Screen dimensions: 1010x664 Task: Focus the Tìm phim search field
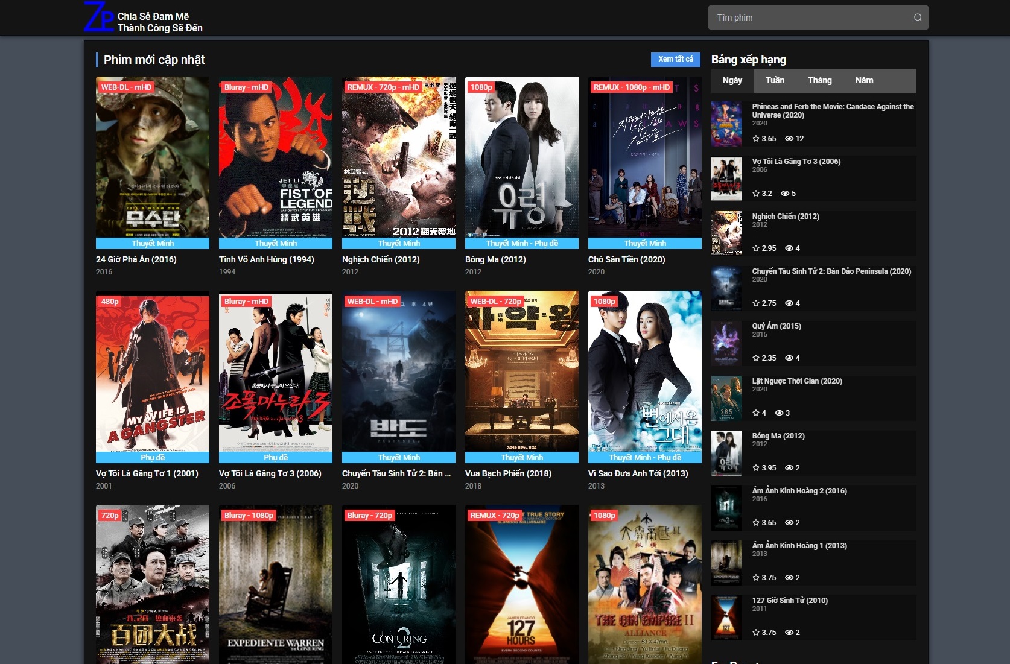[x=818, y=17]
